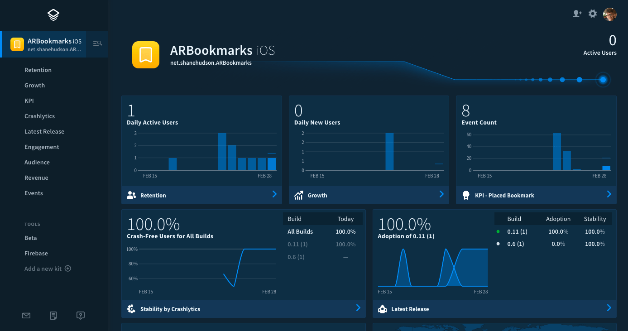Click the user profile avatar
628x331 pixels.
click(610, 14)
